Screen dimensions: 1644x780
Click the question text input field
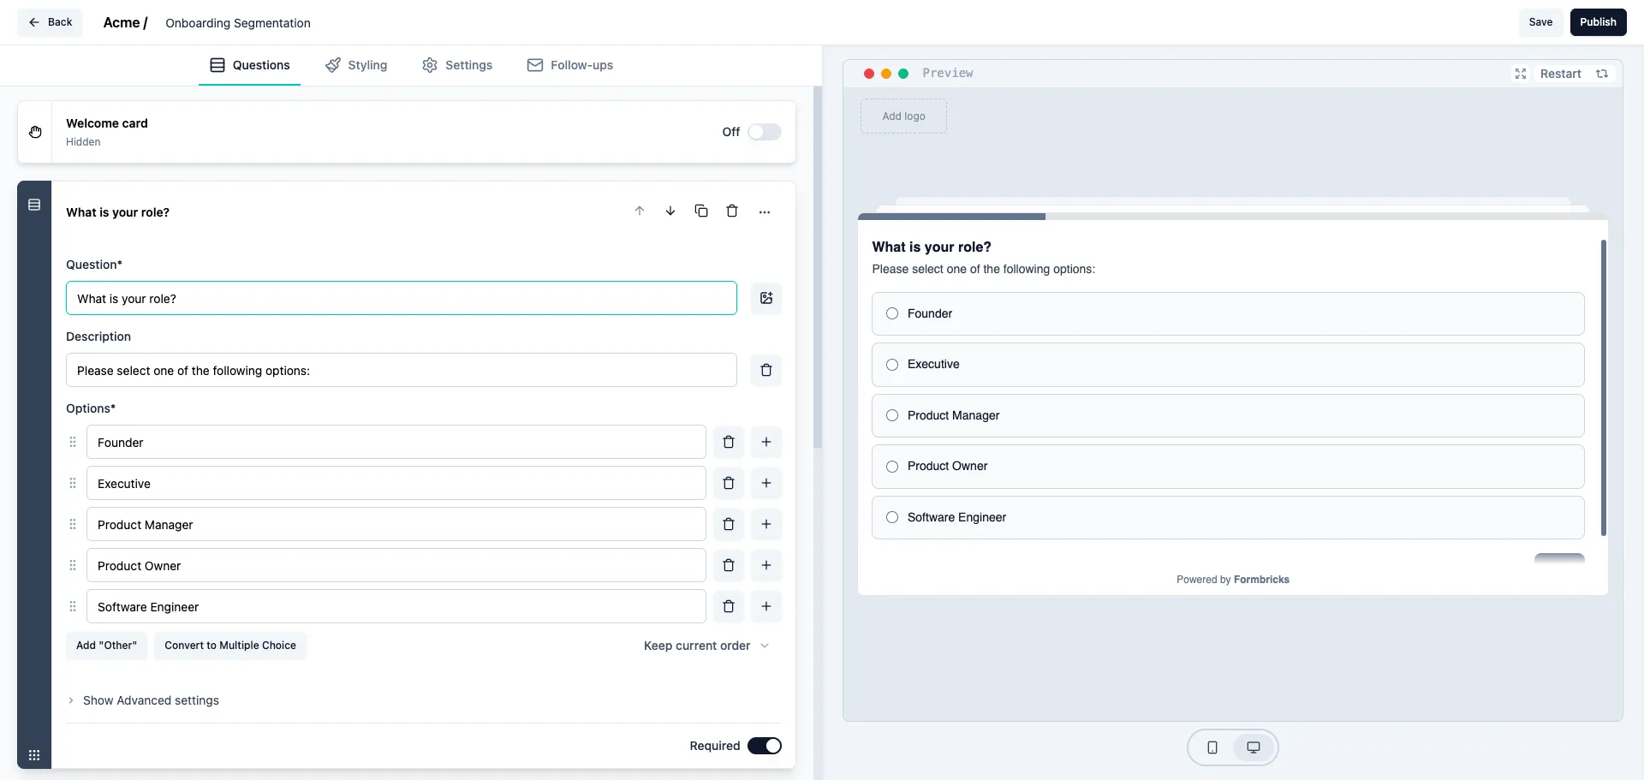pyautogui.click(x=402, y=298)
